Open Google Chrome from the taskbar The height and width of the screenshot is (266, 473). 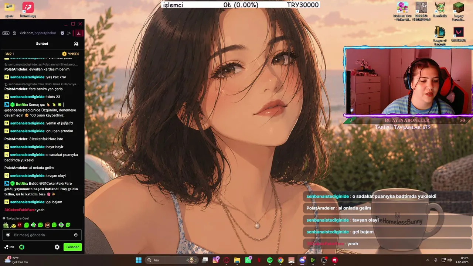coord(280,260)
